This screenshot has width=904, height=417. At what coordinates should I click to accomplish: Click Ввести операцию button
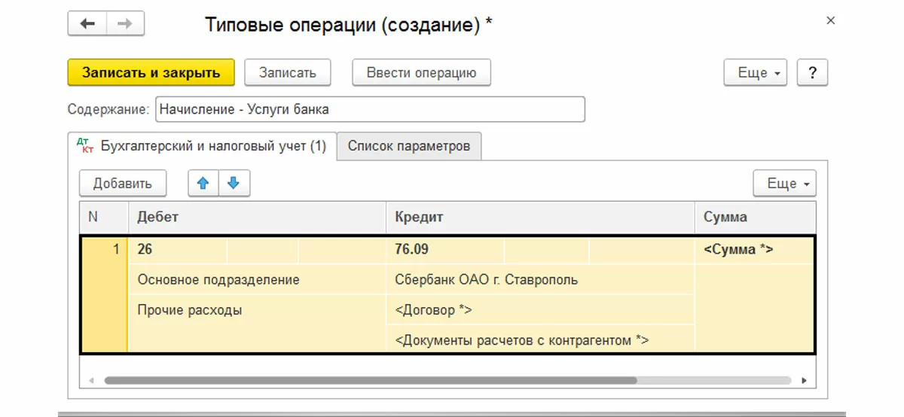click(421, 73)
